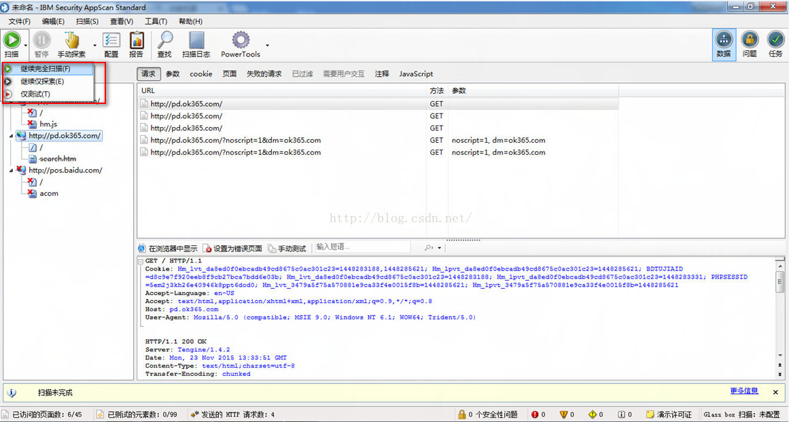Collapse the GET request block with minus toggle

[x=141, y=261]
